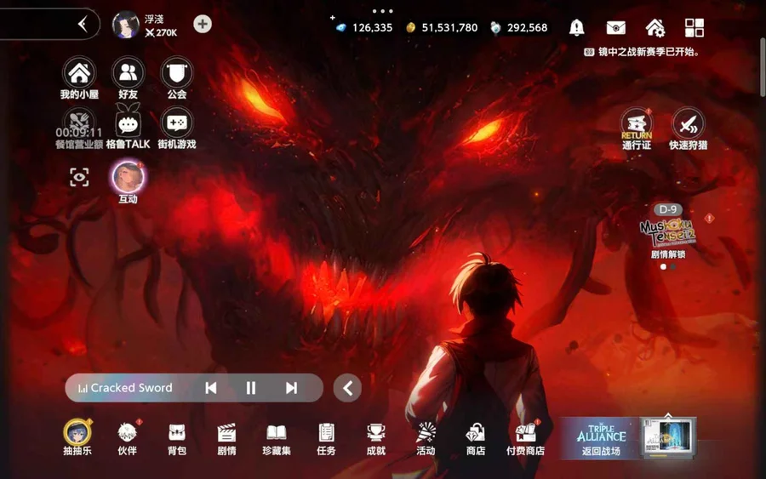Click 返回战场 Triple Alliance button
This screenshot has width=766, height=479.
tap(601, 438)
